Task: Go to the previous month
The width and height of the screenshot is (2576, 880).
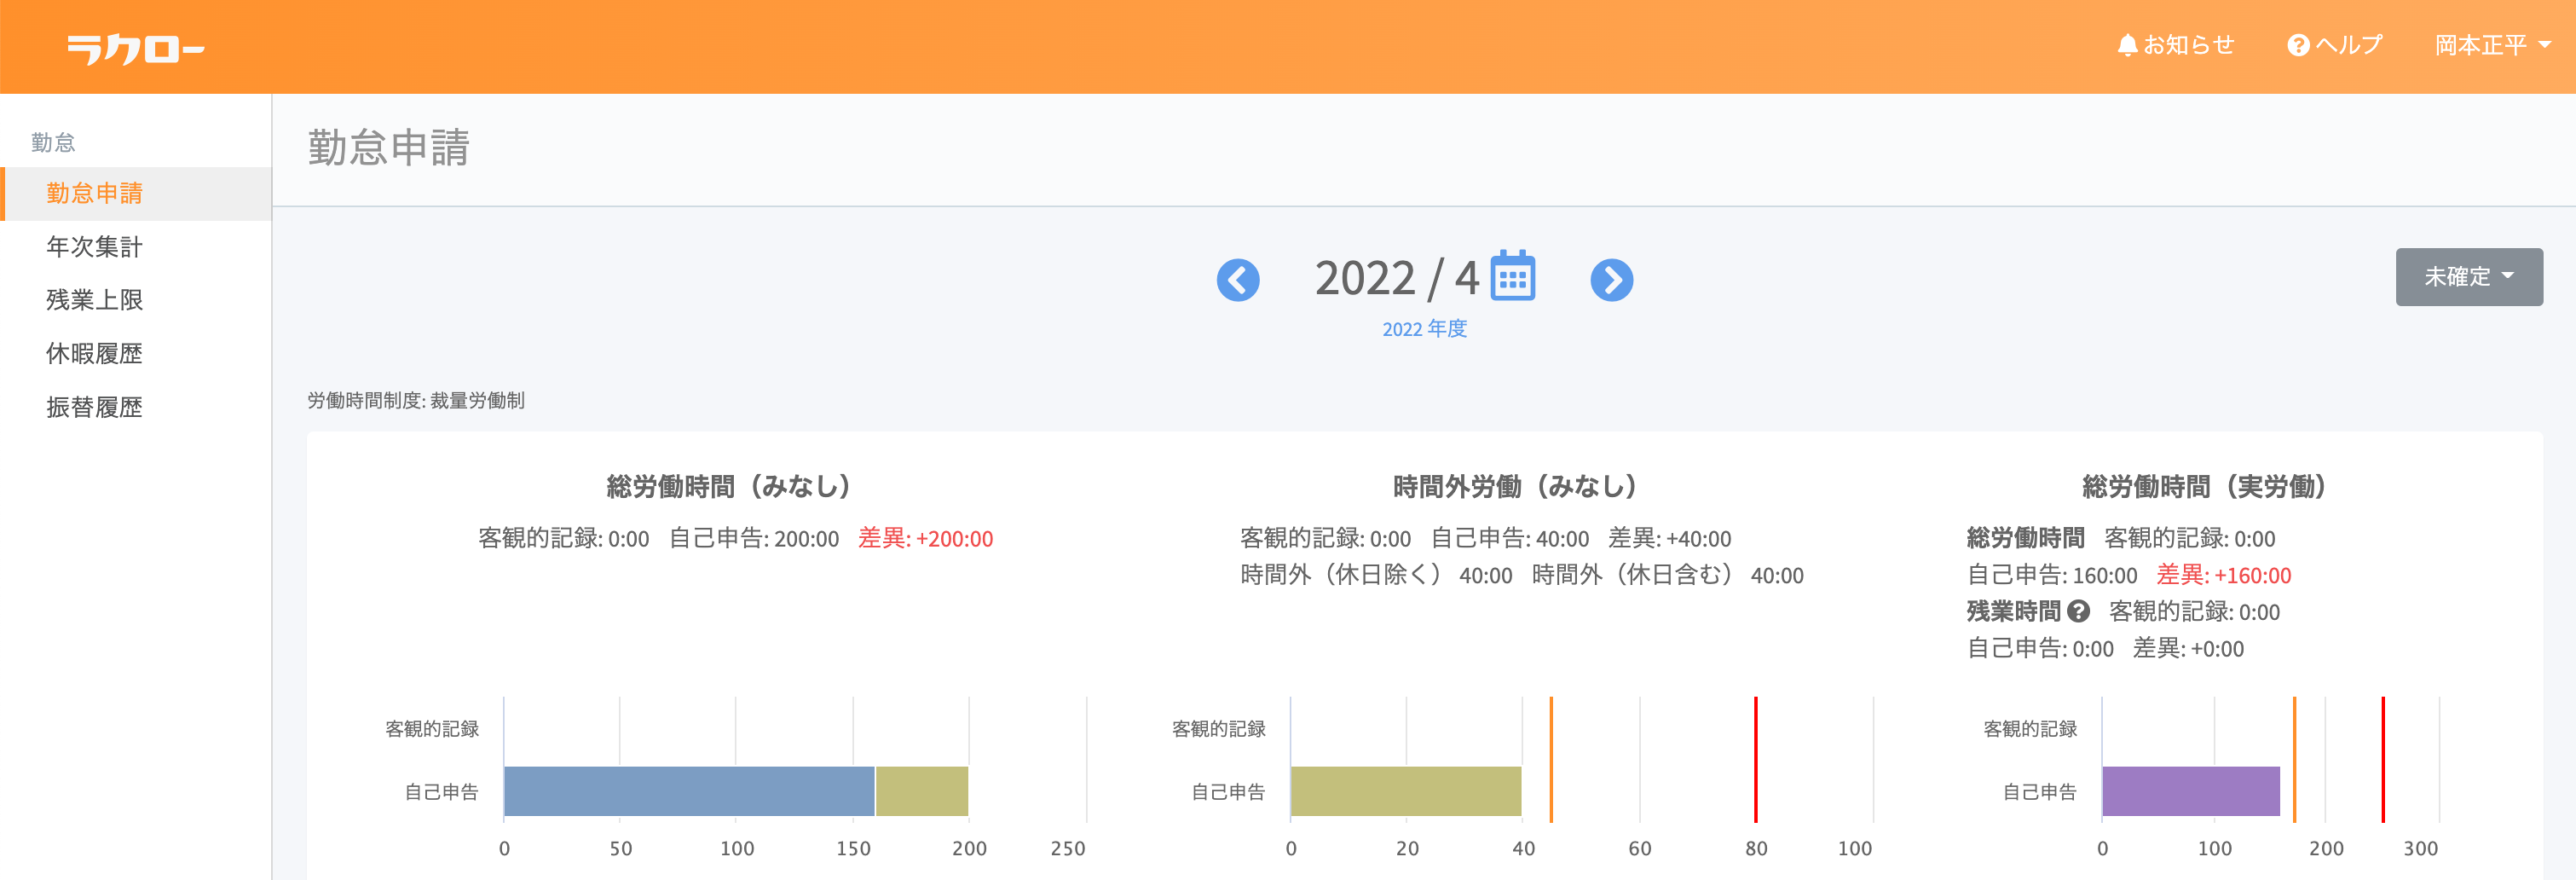Action: (1238, 280)
